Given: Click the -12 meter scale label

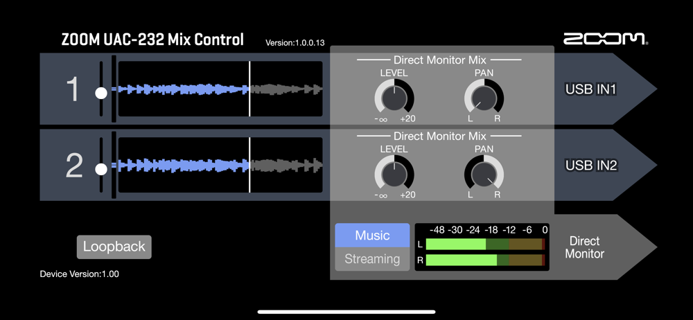Looking at the screenshot, I should [x=508, y=230].
